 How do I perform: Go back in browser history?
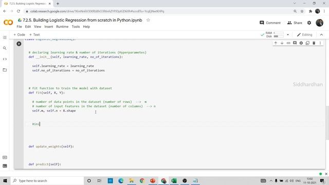(5, 11)
